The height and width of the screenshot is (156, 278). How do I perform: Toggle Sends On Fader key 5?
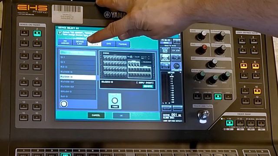click(x=24, y=56)
